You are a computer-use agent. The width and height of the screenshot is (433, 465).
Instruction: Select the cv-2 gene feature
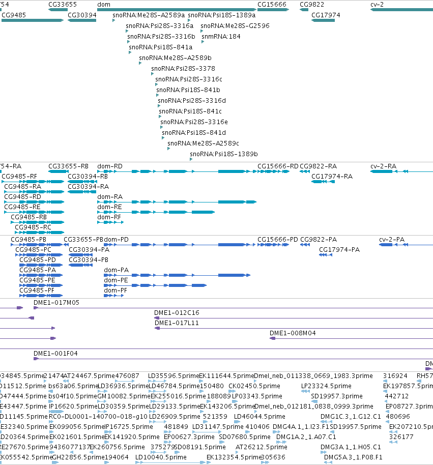coord(401,10)
